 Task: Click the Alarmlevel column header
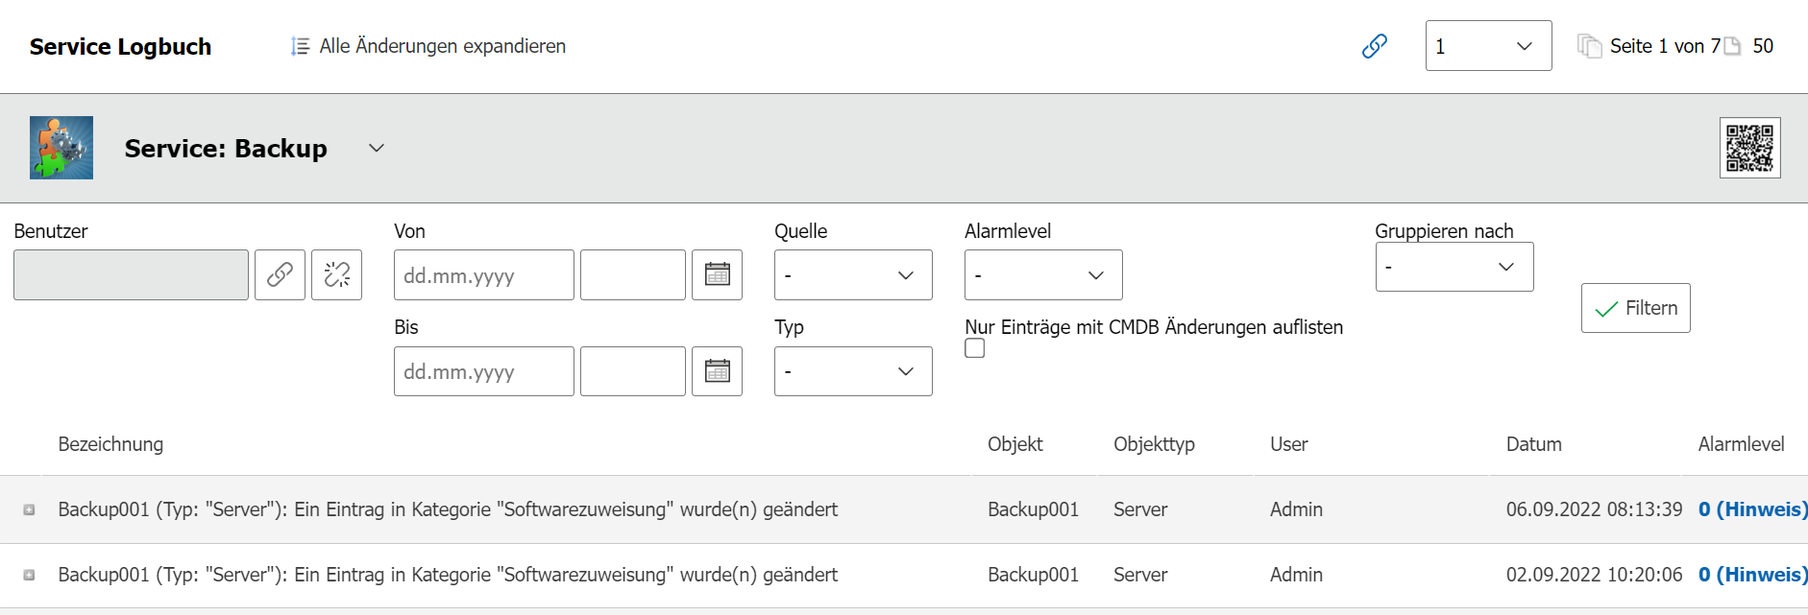pos(1741,444)
